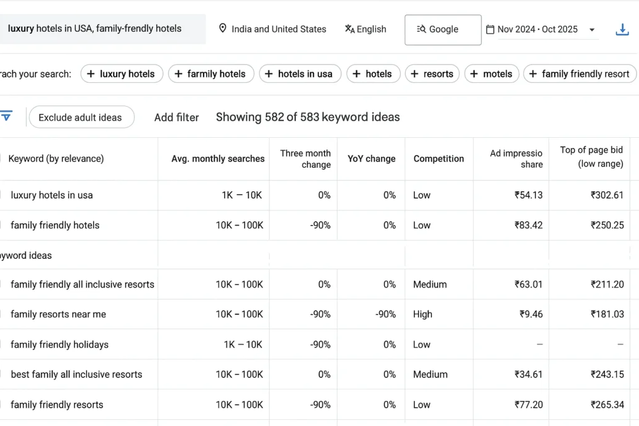Select the keyword 'family resorts near me'
Screen dimensions: 639x426
(59, 314)
